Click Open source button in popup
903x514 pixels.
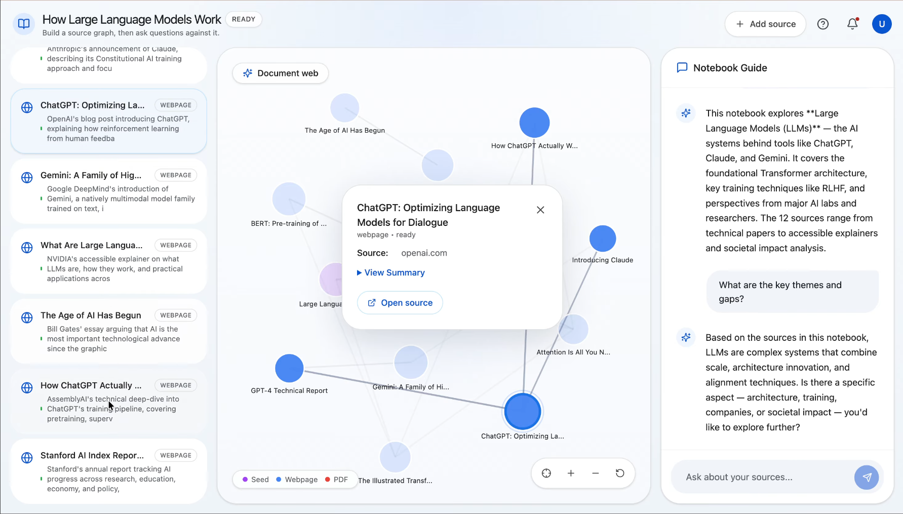400,303
